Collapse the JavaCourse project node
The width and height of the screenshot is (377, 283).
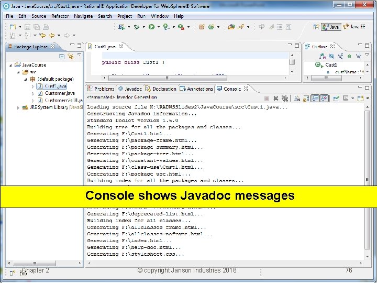pos(10,65)
